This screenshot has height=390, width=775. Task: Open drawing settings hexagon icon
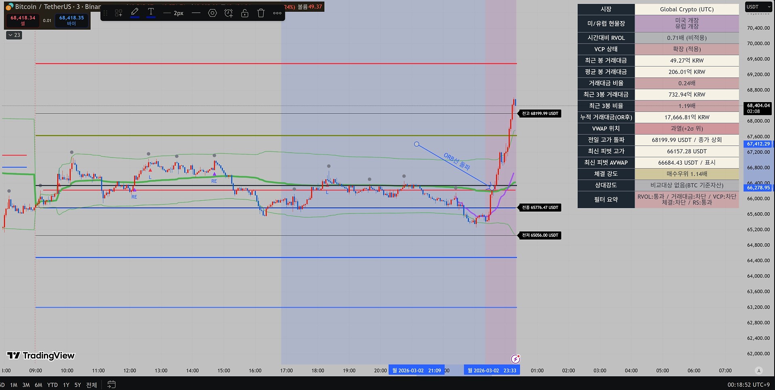pos(212,13)
